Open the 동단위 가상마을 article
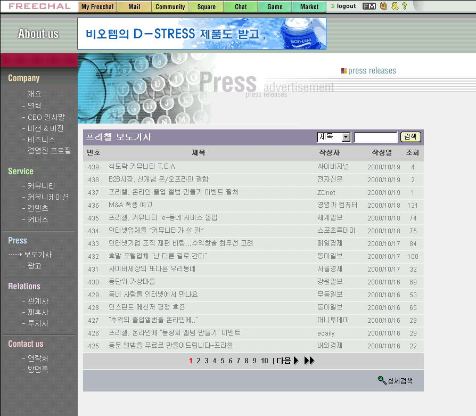This screenshot has height=416, width=476. coord(132,281)
